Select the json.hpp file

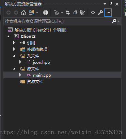tap(42, 62)
